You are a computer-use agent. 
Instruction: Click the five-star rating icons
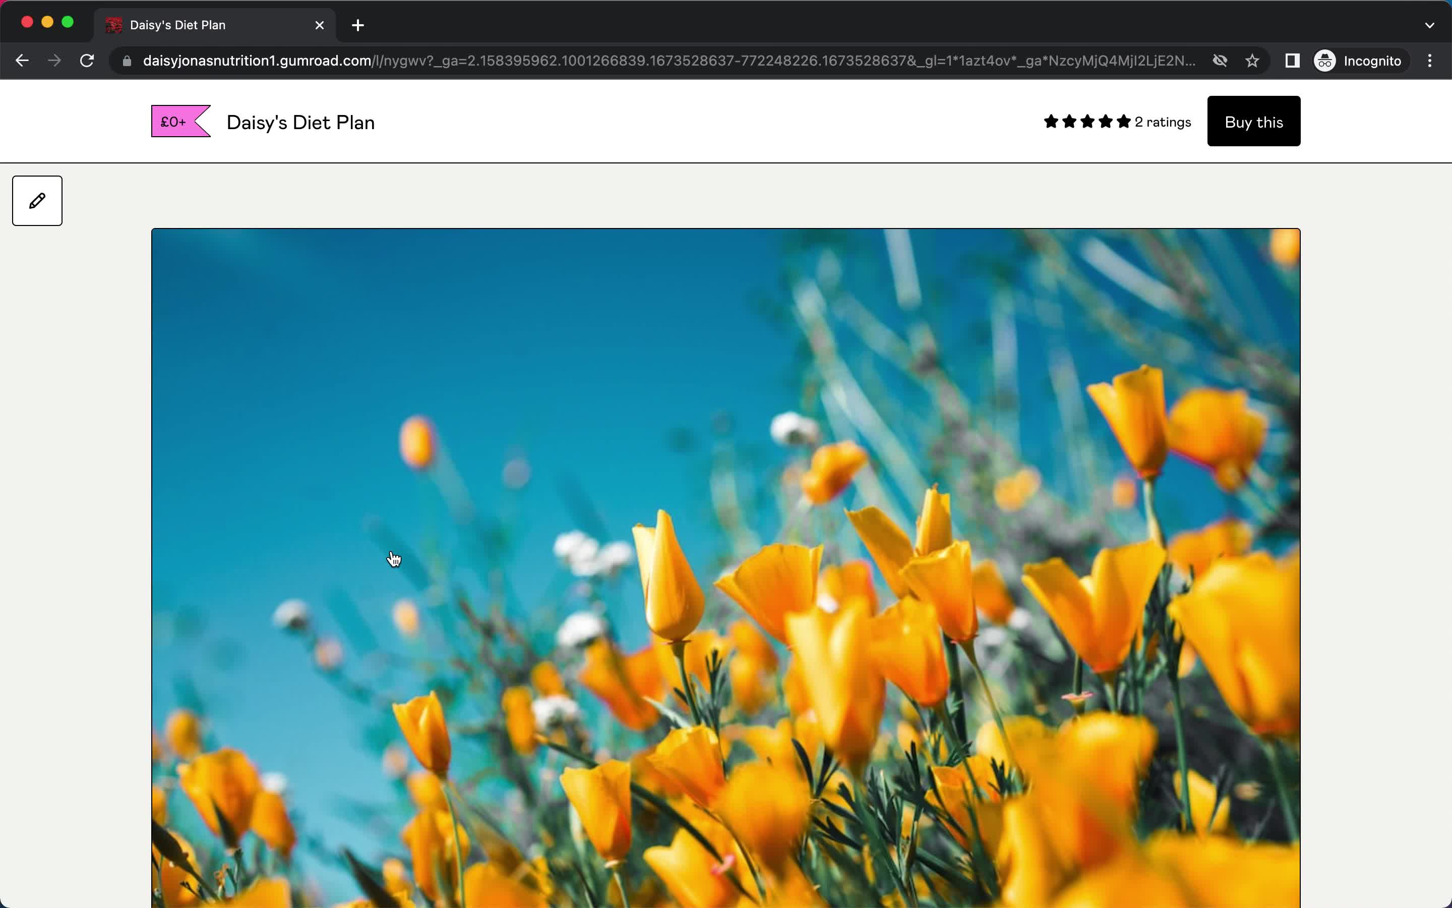pos(1086,122)
